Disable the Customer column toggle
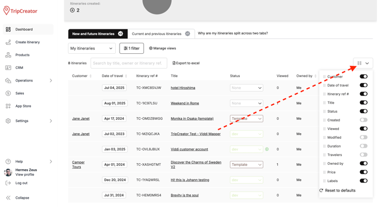Image resolution: width=381 pixels, height=207 pixels. 363,77
